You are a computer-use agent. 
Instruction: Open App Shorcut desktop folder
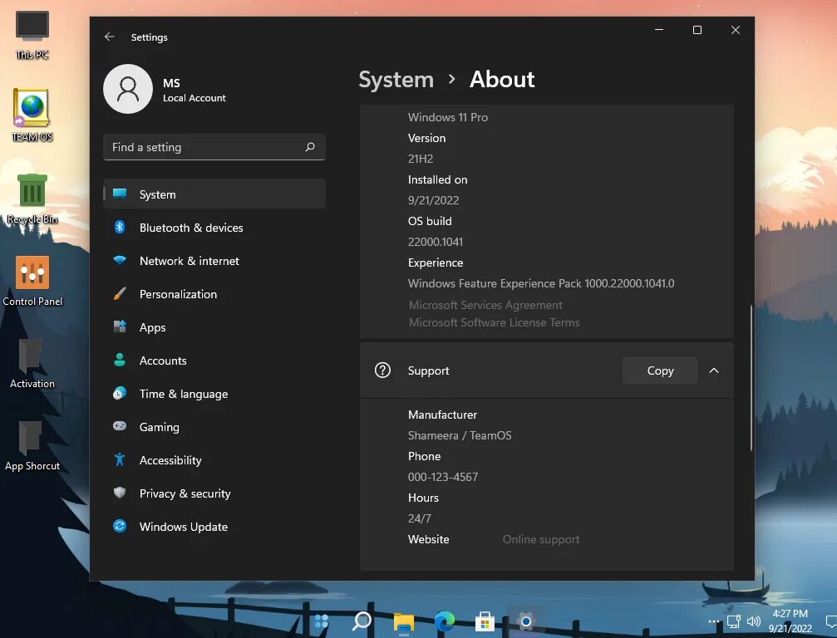pos(32,446)
